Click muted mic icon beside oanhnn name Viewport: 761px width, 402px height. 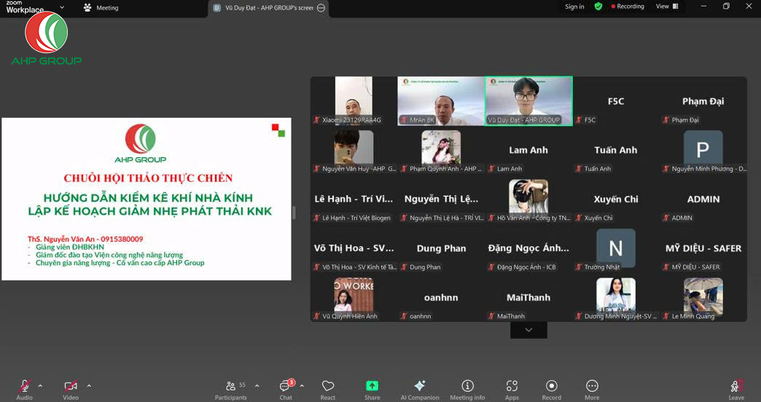coord(404,316)
